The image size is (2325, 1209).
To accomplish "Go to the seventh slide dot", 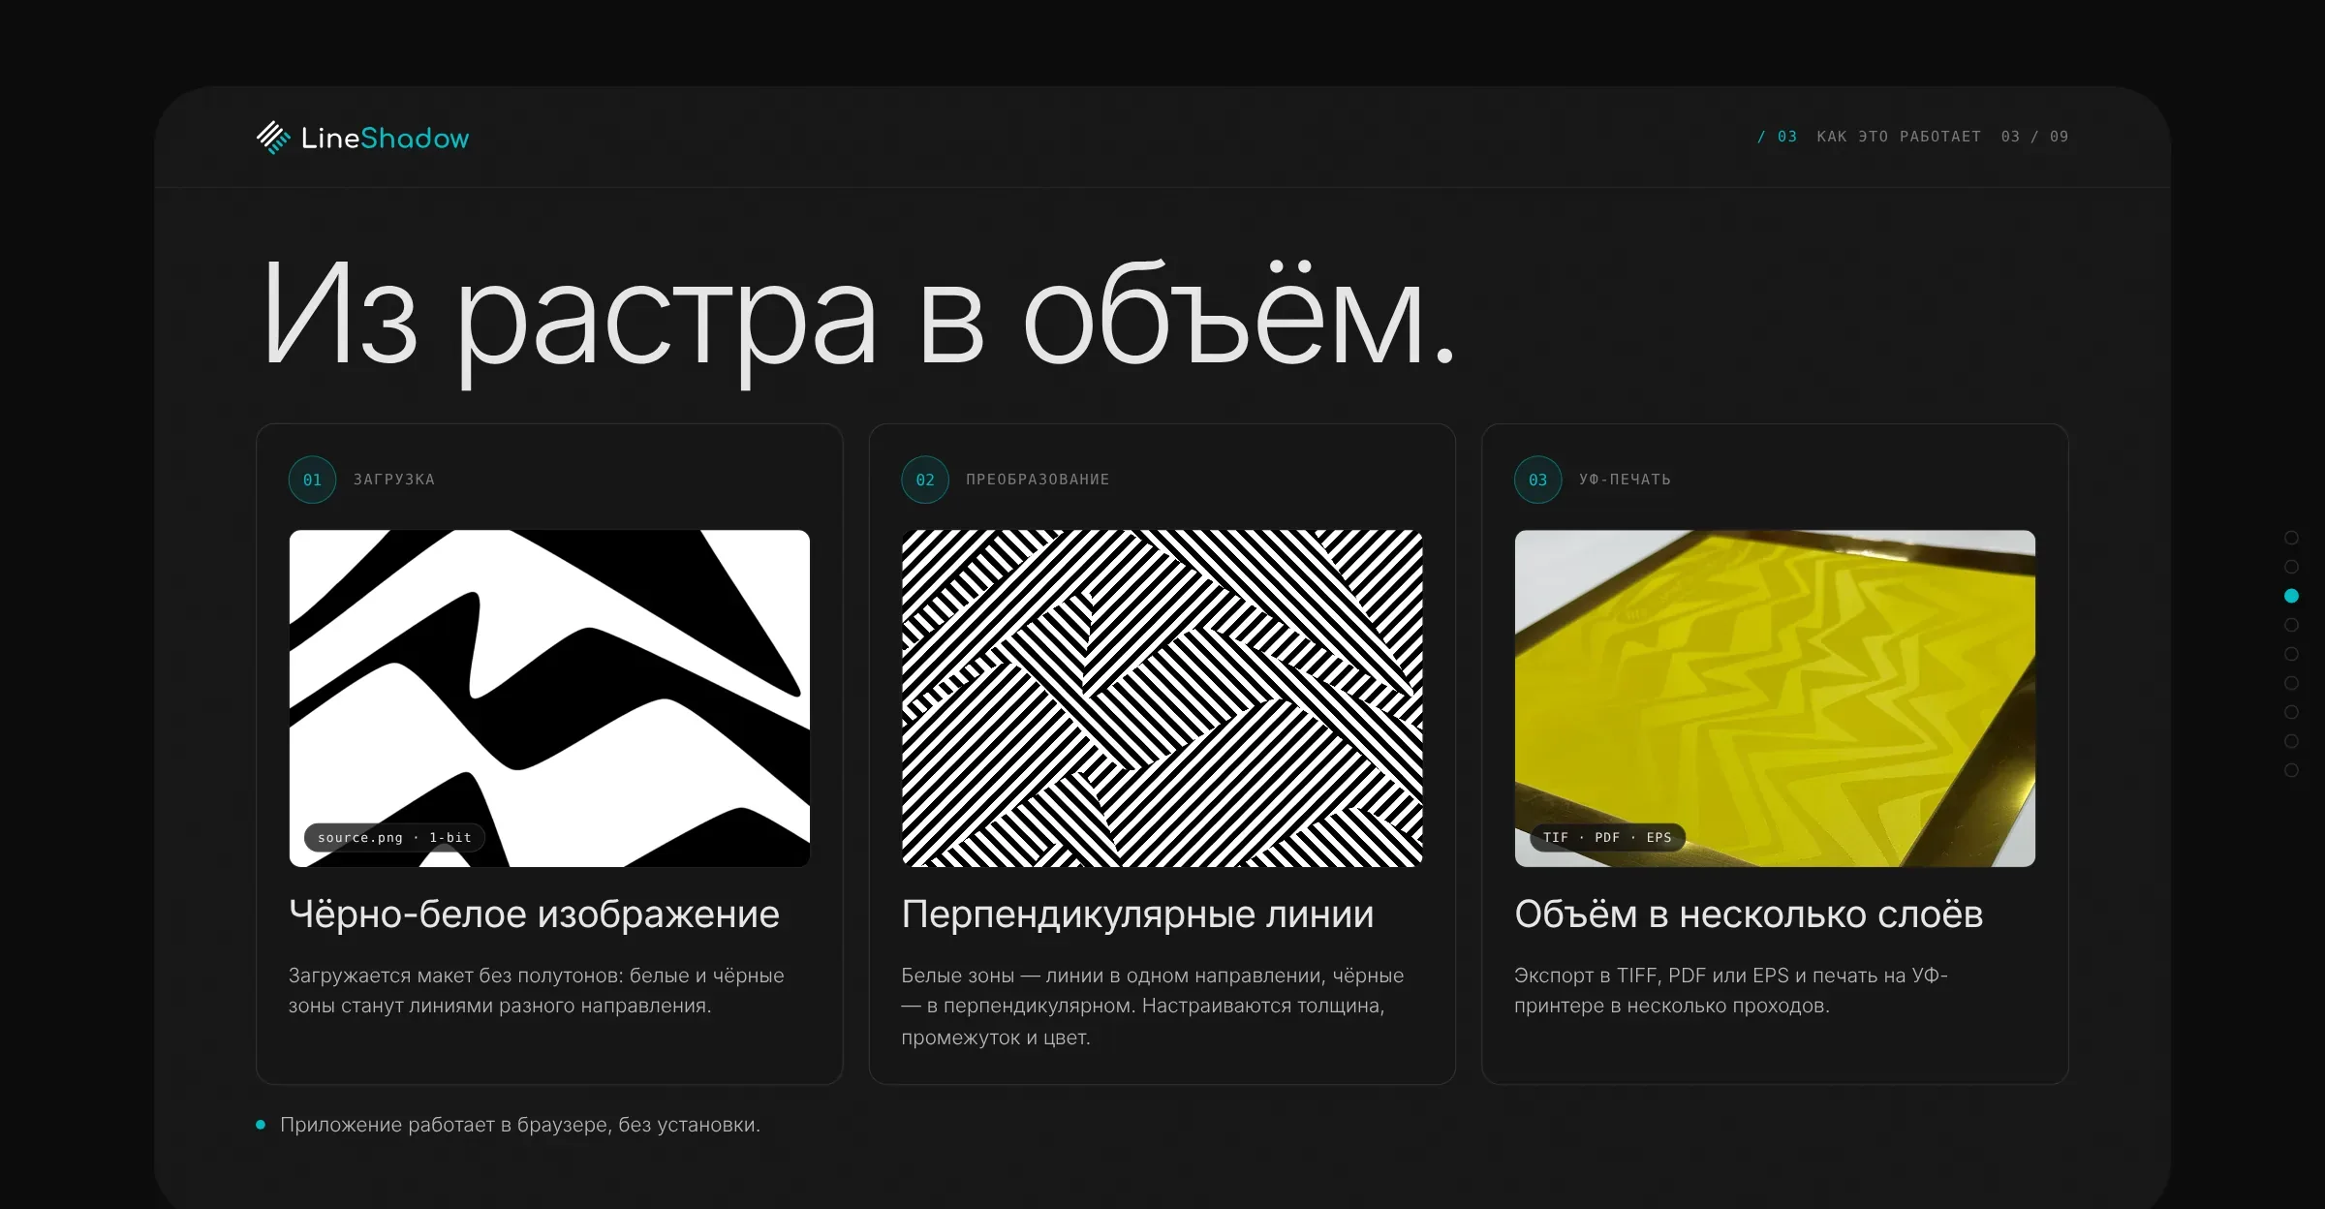I will click(2291, 712).
